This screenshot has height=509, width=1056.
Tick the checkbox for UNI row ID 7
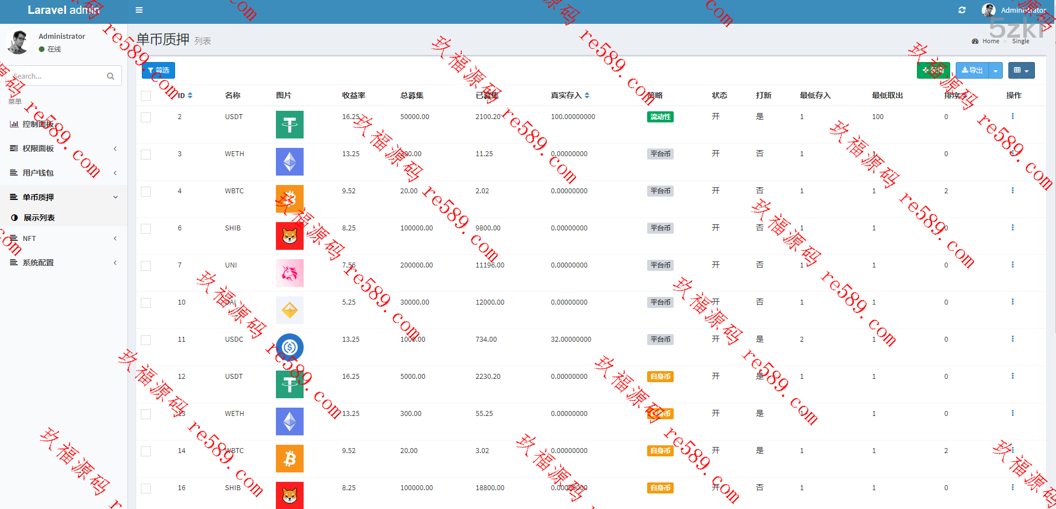pos(146,266)
